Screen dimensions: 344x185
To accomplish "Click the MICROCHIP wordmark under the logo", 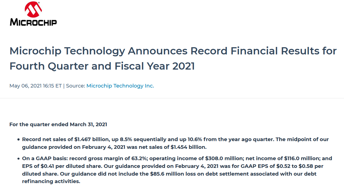I will point(33,22).
